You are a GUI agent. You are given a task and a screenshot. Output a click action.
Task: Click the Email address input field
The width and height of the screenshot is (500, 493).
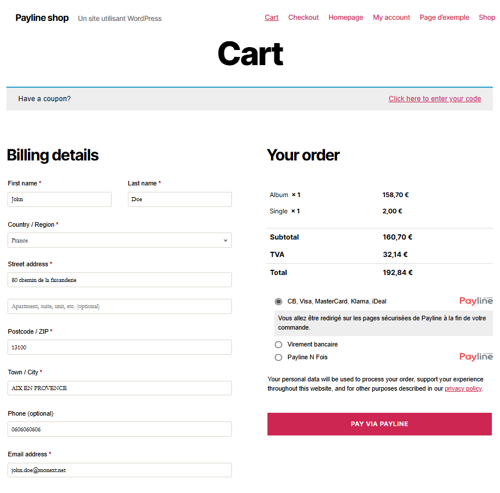tap(120, 470)
